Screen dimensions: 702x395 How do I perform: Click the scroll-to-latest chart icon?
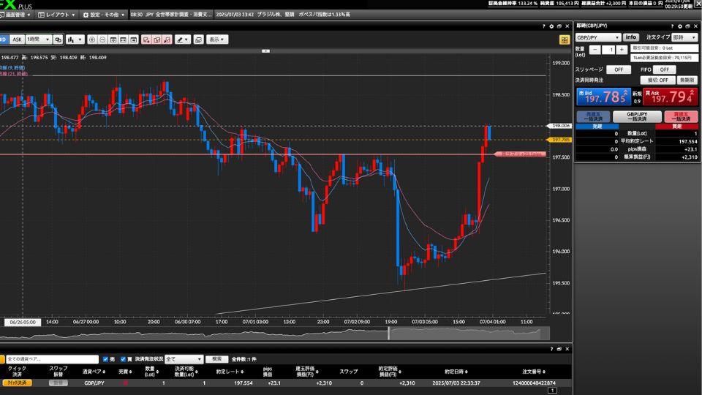[x=133, y=39]
